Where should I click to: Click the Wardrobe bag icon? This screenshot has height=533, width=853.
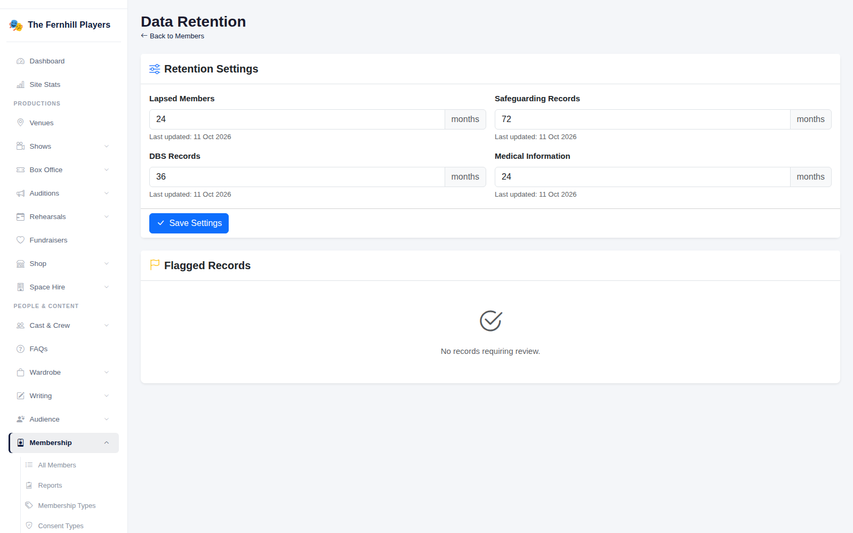[x=20, y=373]
